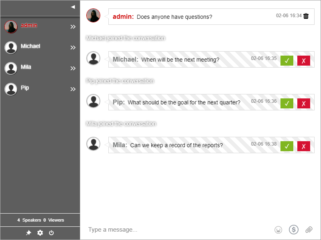This screenshot has height=240, width=321.
Task: Approve Mila's question about reports
Action: (x=286, y=146)
